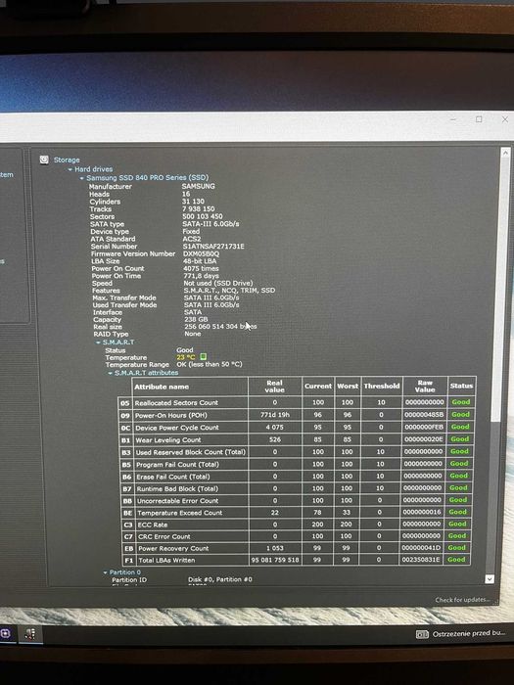
Task: Collapse the S.M.A.R.T section
Action: point(98,342)
